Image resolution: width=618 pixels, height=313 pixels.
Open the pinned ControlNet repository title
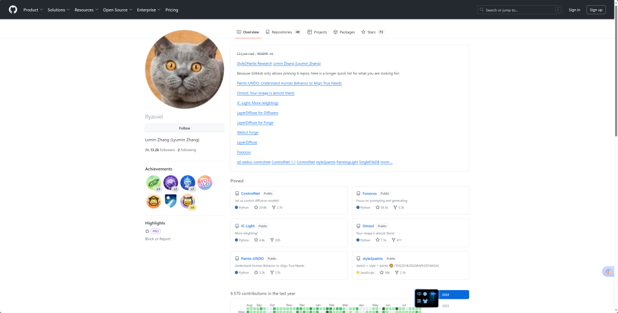[x=250, y=193]
